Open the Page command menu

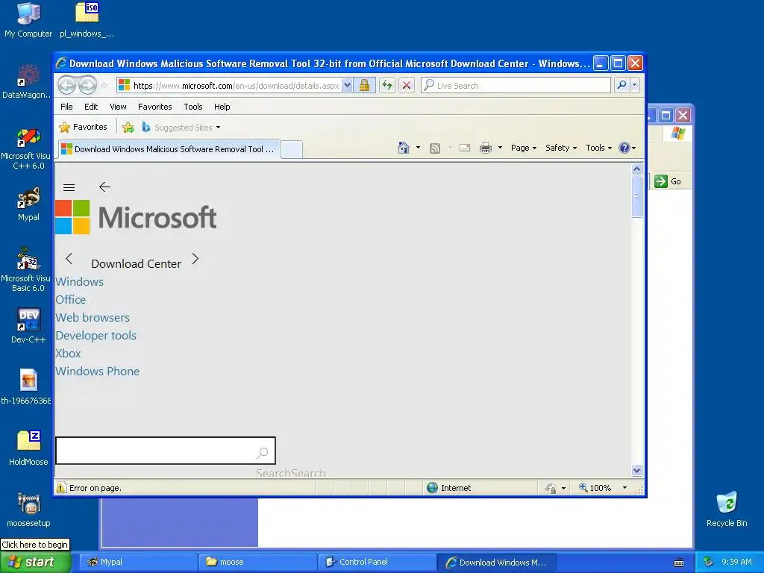click(x=523, y=148)
